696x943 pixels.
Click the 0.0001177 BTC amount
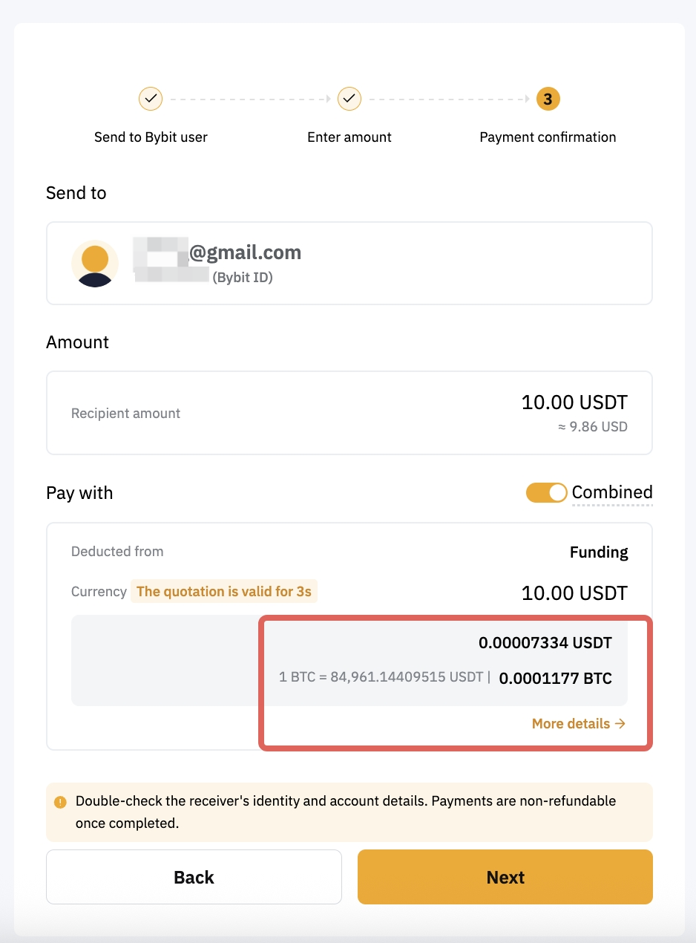click(555, 678)
